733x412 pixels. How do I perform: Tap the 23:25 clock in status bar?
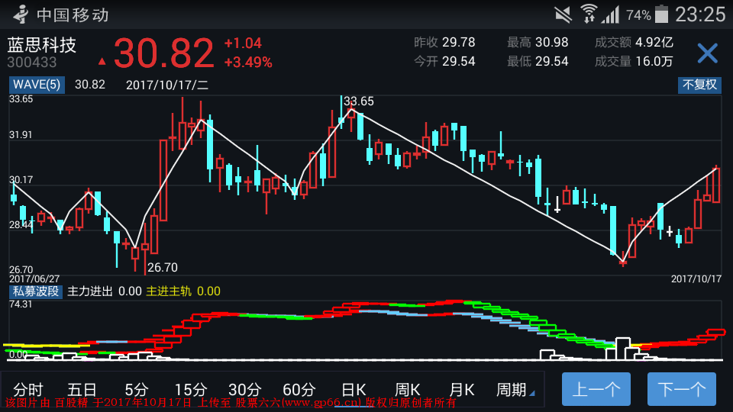(x=700, y=14)
